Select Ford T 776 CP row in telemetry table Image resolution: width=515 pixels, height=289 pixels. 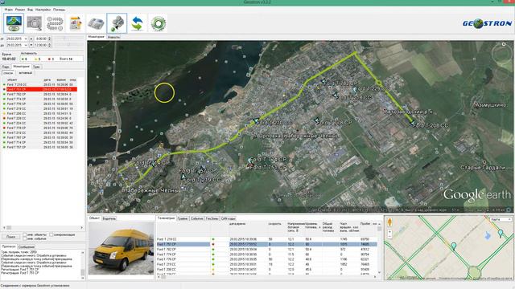(266, 259)
